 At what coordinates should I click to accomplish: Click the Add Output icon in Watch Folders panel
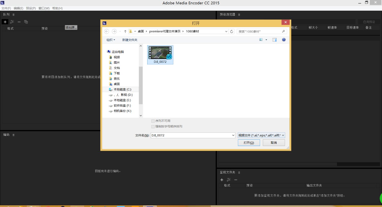(229, 180)
